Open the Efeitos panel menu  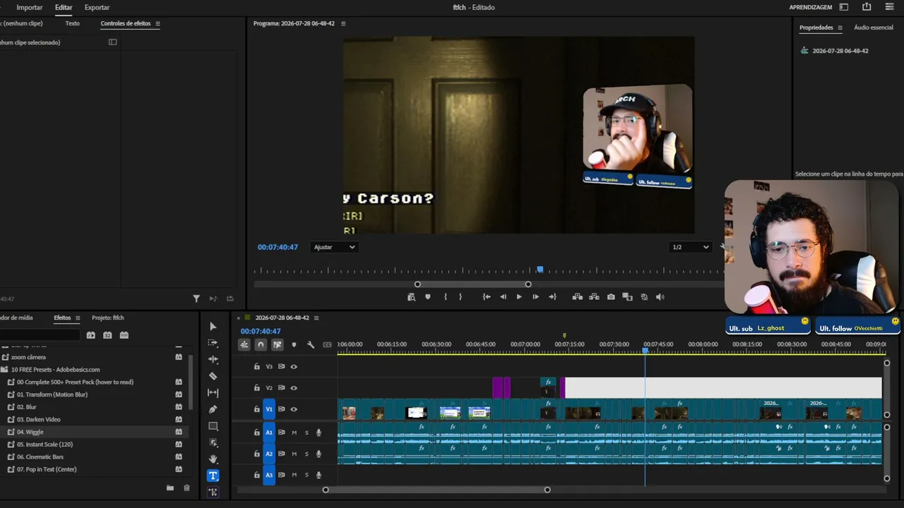pos(78,318)
